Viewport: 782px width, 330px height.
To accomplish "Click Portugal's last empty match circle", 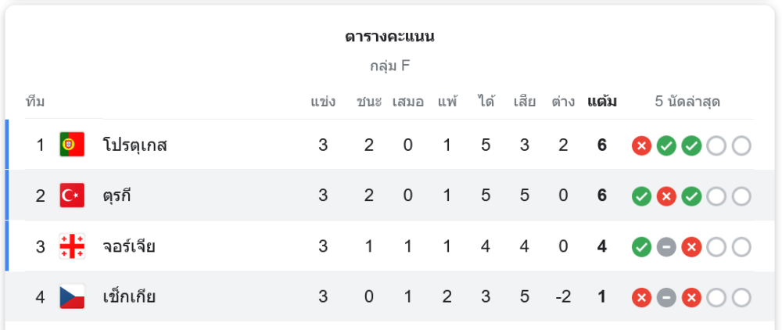I will [741, 145].
